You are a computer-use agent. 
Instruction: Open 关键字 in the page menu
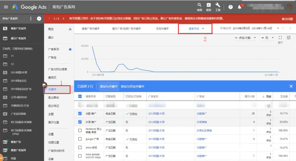tap(52, 89)
